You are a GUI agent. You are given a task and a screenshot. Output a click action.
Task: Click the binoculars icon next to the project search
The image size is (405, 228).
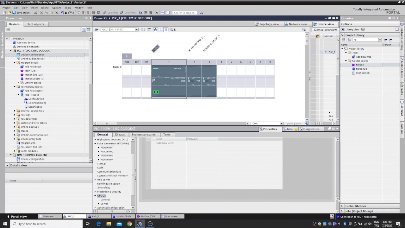tap(201, 13)
